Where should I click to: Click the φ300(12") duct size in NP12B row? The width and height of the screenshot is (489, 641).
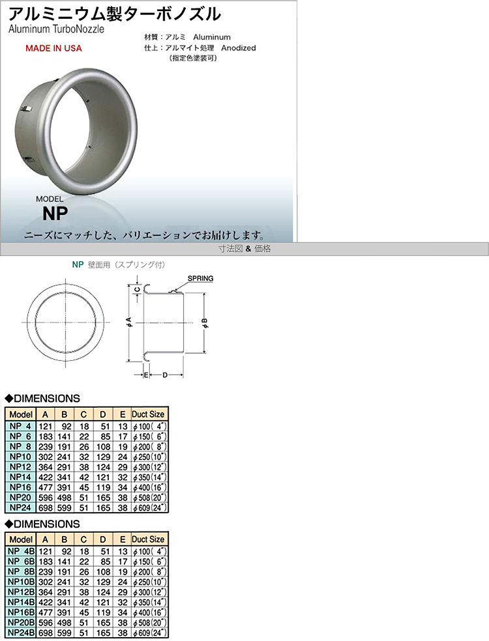coord(150,592)
